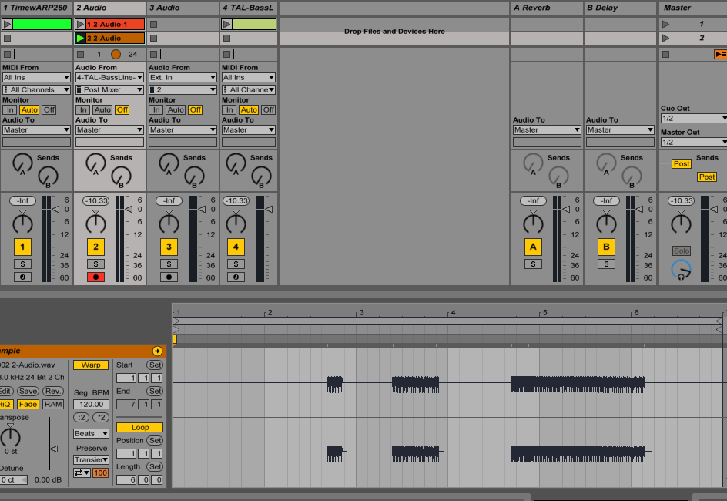The image size is (727, 501).
Task: Click Back to Arrangement orange button
Action: tap(721, 54)
